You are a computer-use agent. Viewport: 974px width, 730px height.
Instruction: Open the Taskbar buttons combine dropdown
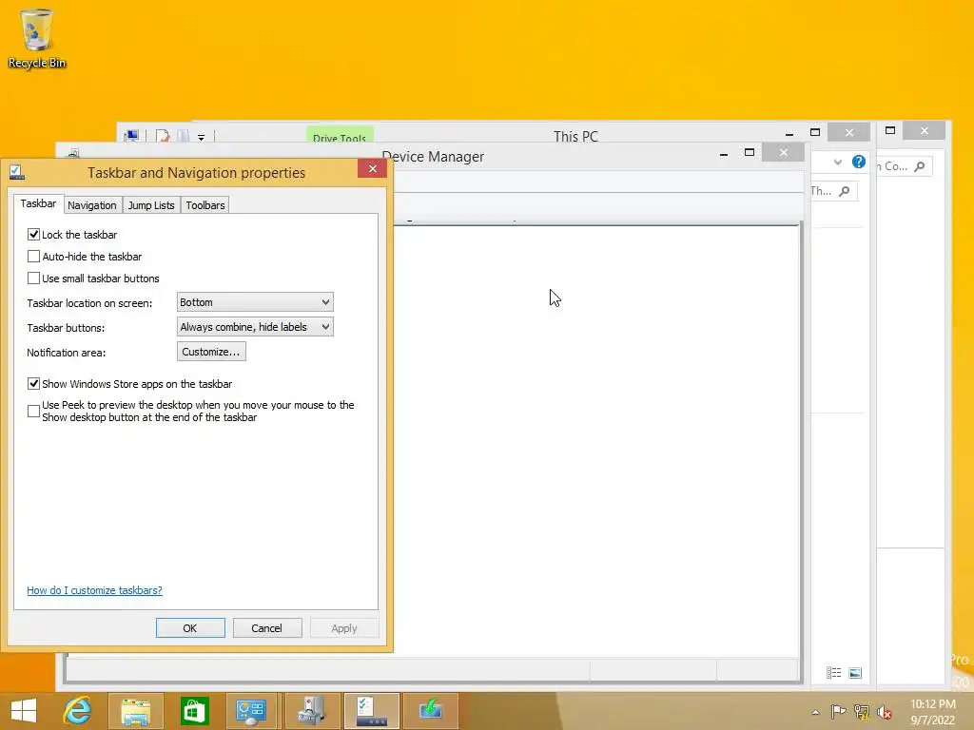255,327
